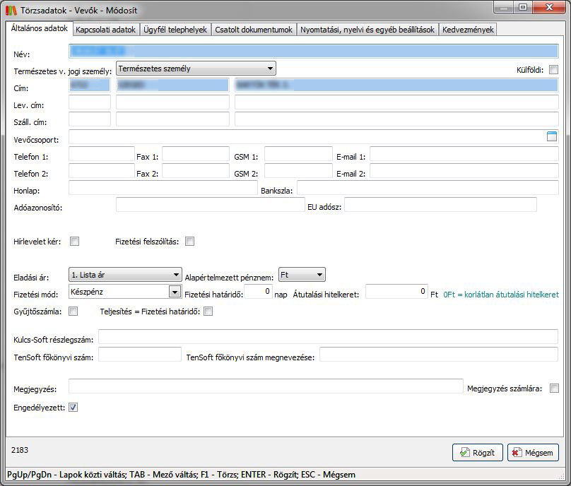Image resolution: width=571 pixels, height=486 pixels.
Task: Click the app icon in the title bar
Action: [x=10, y=8]
